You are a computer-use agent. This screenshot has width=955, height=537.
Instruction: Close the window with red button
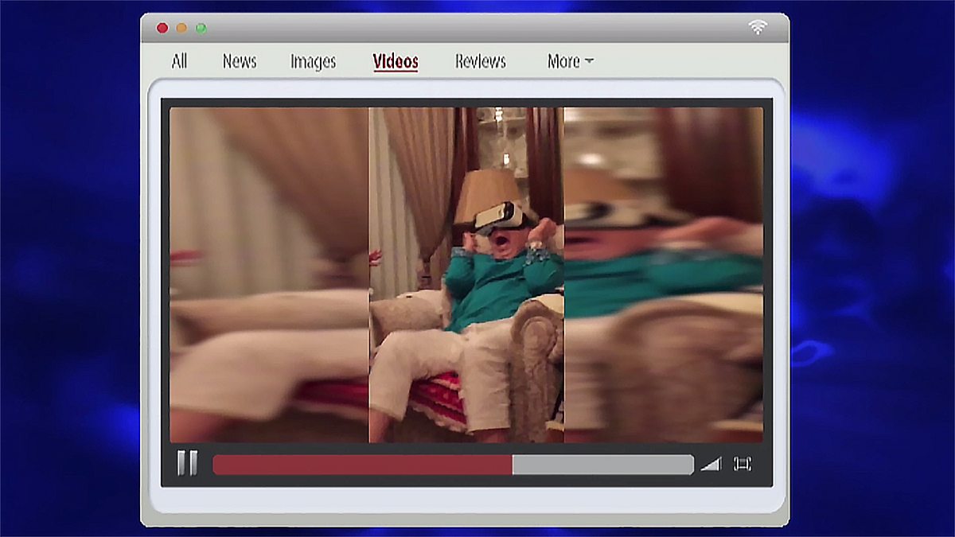162,28
